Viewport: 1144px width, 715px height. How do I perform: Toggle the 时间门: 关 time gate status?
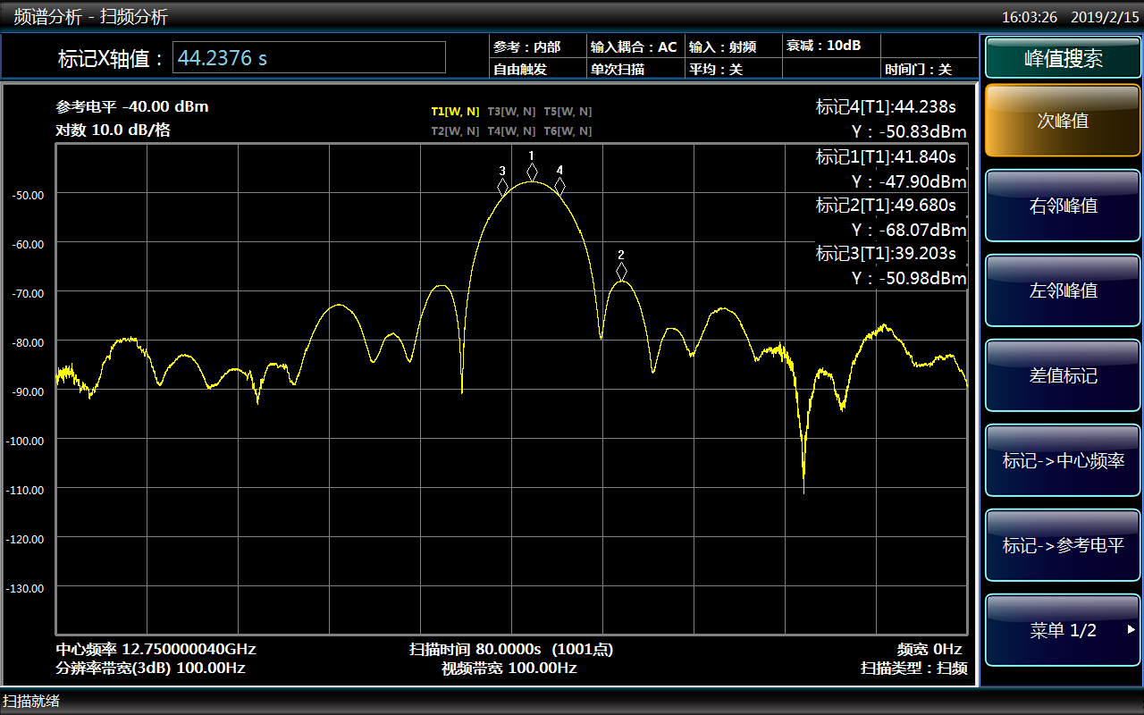point(918,69)
